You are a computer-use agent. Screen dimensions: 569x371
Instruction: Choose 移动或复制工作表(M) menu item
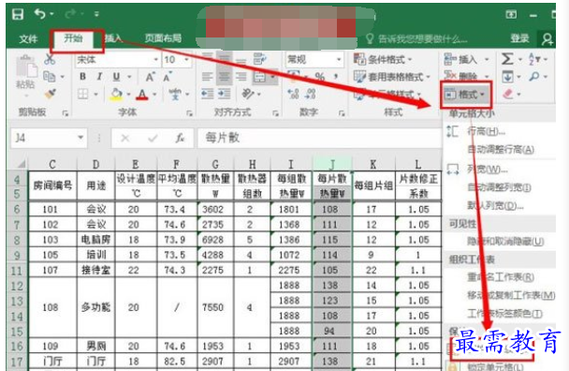(511, 295)
